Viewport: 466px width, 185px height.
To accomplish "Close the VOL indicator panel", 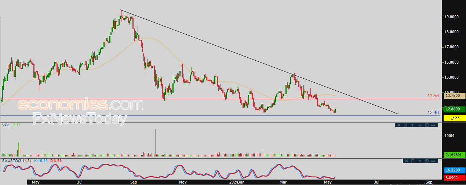I will 399,125.
